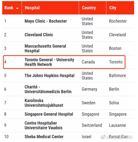Select highlighted Toronto General row

click(x=64, y=62)
